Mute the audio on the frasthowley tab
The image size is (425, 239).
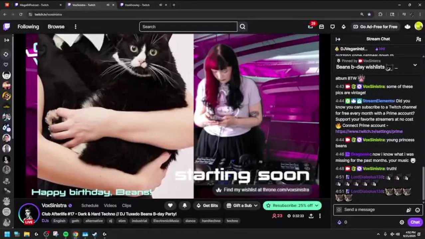[x=161, y=5]
